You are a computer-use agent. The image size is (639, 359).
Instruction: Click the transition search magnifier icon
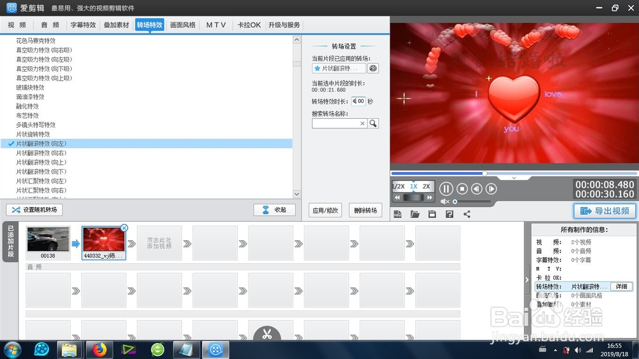tap(373, 123)
